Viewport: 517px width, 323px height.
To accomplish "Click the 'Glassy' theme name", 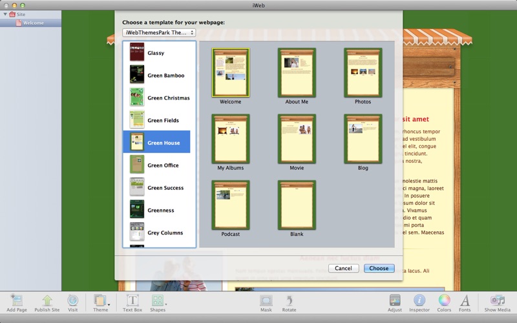I will (x=156, y=53).
